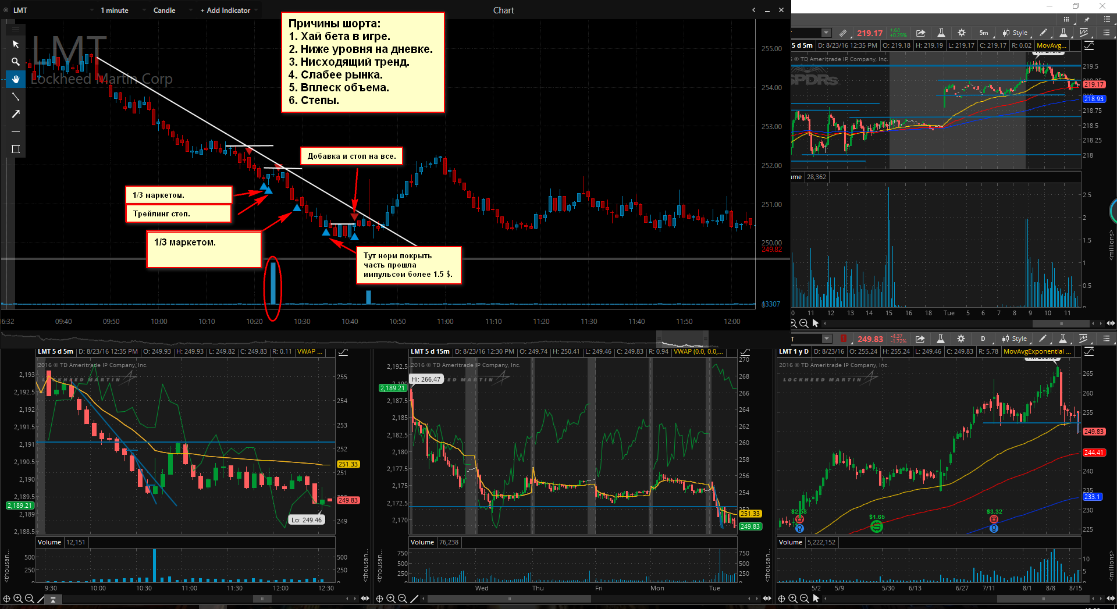
Task: Select the arrow pointer tool in LMT chart
Action: pos(16,44)
